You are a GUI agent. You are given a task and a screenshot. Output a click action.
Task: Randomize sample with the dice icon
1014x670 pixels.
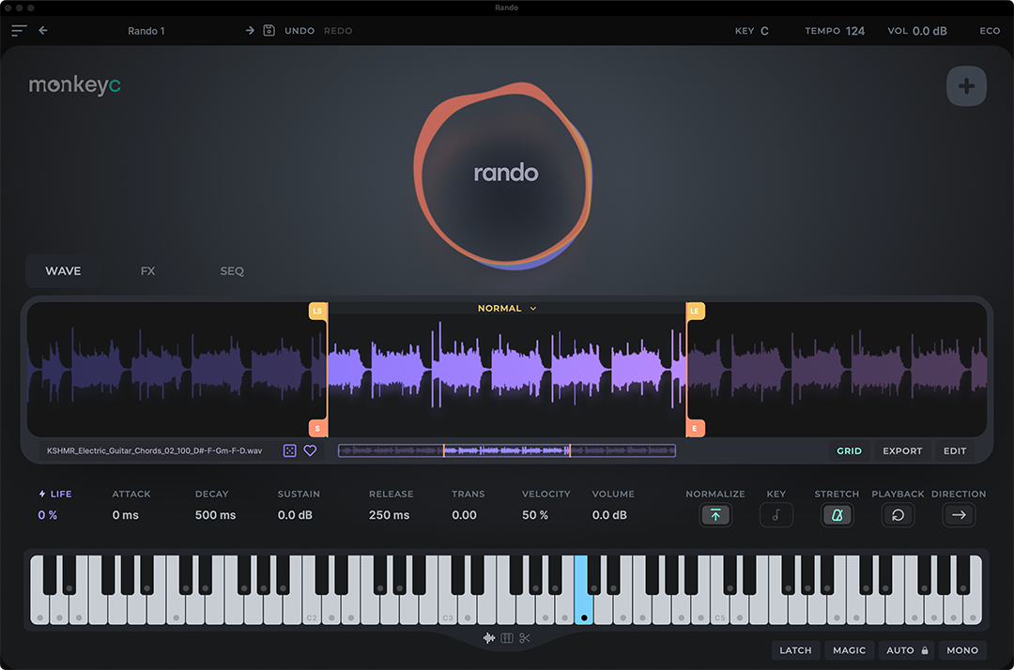coord(290,451)
